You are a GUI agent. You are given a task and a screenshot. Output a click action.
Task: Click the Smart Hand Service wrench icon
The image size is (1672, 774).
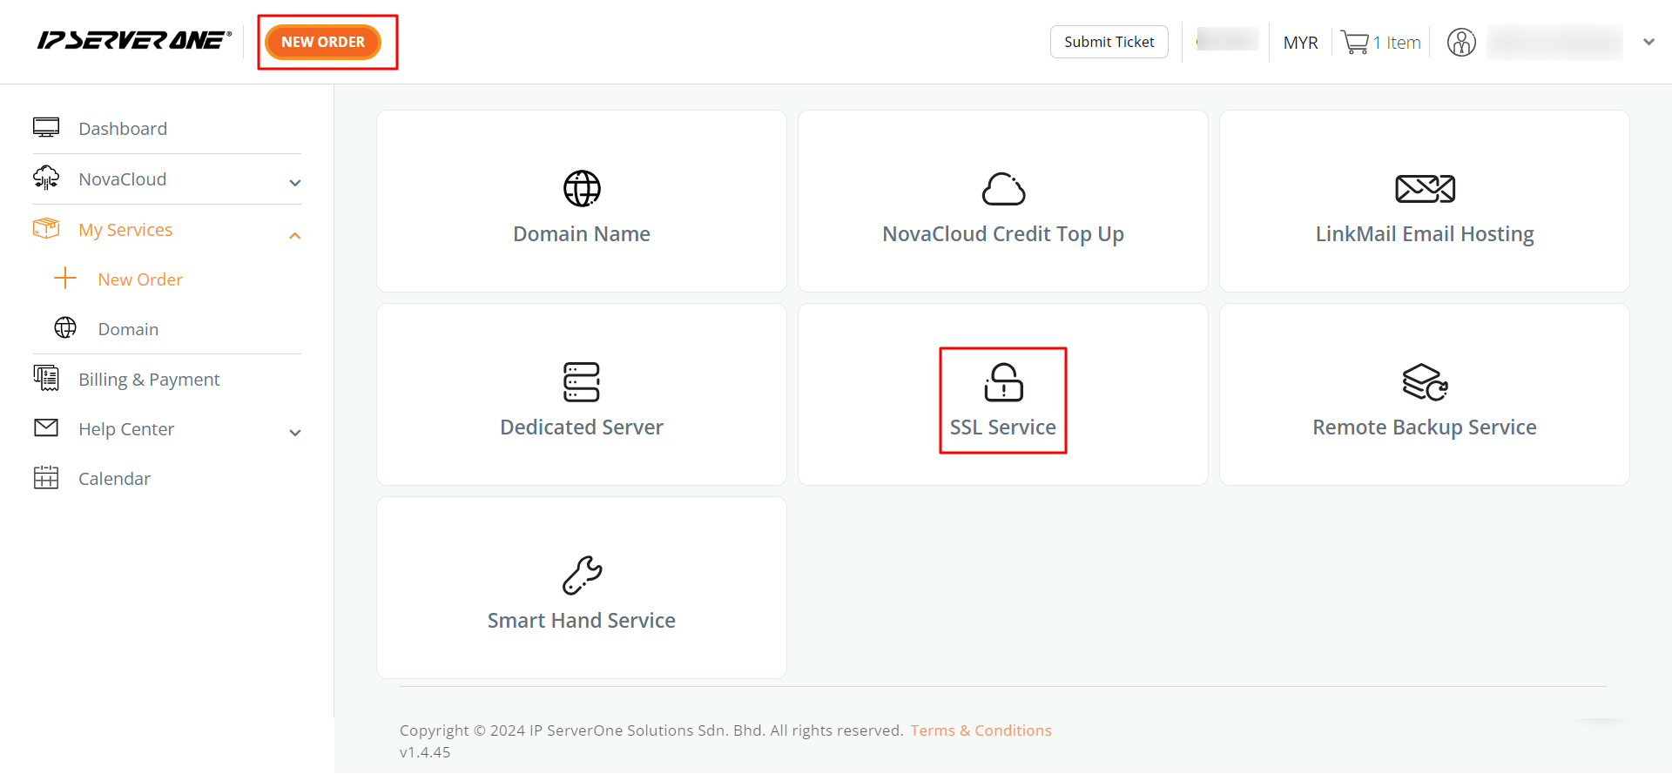(582, 575)
